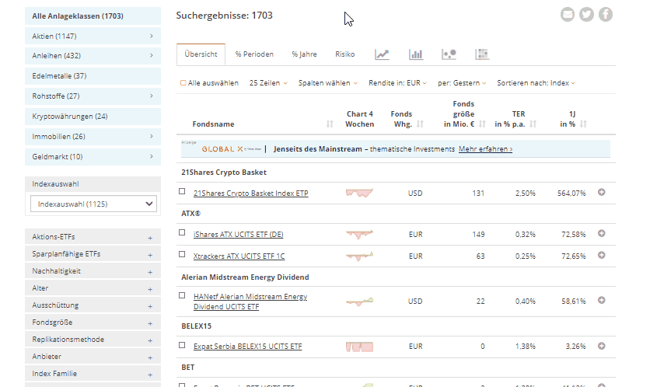
Task: Tick checkbox for iShares ATX UCITS ETF
Action: pos(182,233)
